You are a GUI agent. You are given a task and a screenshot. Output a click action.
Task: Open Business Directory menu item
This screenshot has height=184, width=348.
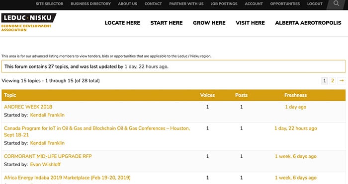click(90, 4)
